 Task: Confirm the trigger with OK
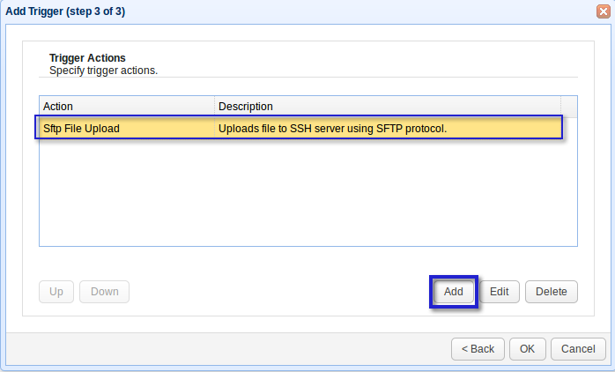[527, 348]
